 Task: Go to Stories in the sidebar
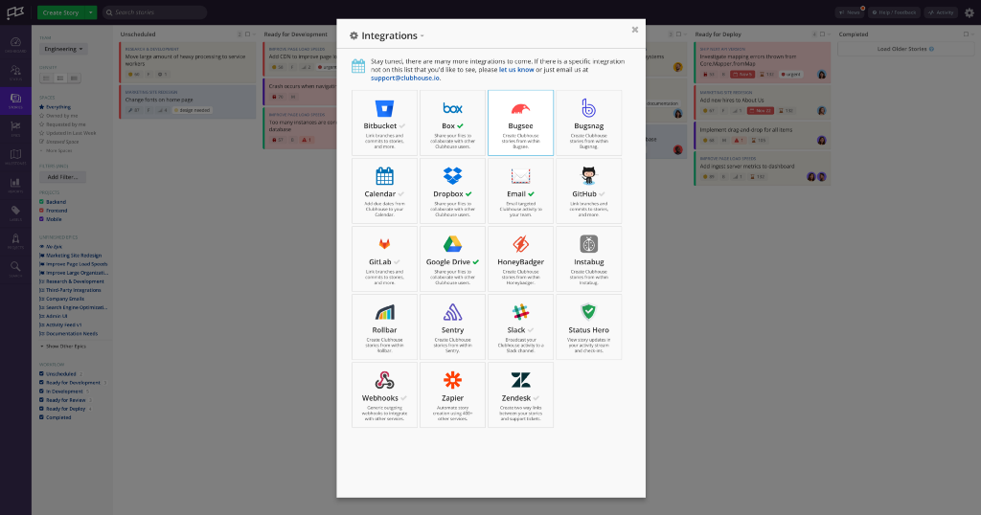tap(15, 101)
